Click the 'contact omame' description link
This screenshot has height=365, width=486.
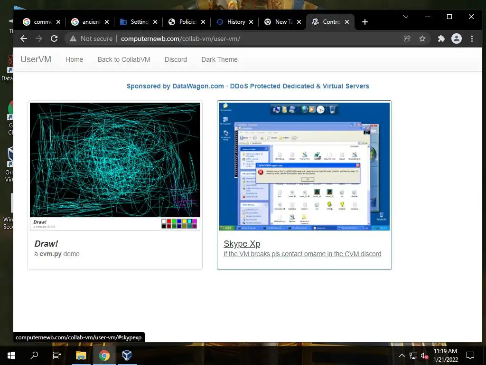click(x=302, y=254)
